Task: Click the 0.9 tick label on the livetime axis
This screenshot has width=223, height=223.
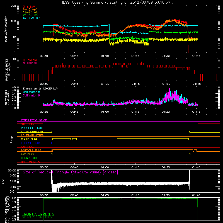Action: (14, 202)
